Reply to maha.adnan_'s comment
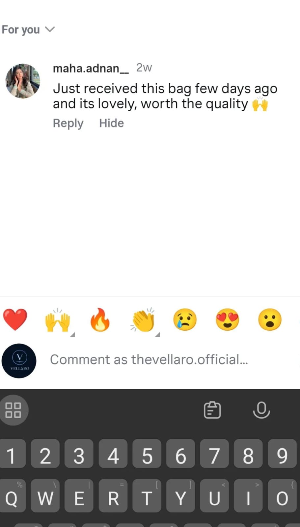The image size is (300, 527). tap(68, 123)
